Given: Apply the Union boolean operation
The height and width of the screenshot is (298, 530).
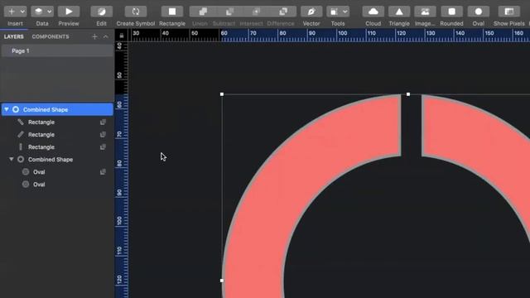Looking at the screenshot, I should pyautogui.click(x=203, y=12).
